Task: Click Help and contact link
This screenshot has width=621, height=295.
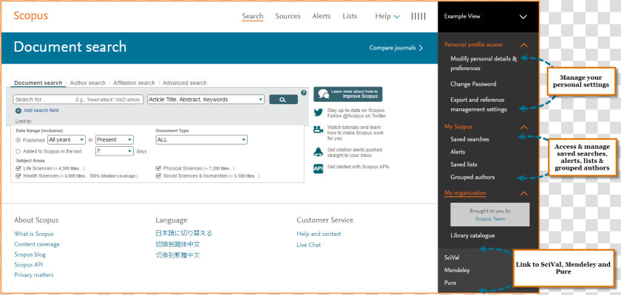Action: 319,235
